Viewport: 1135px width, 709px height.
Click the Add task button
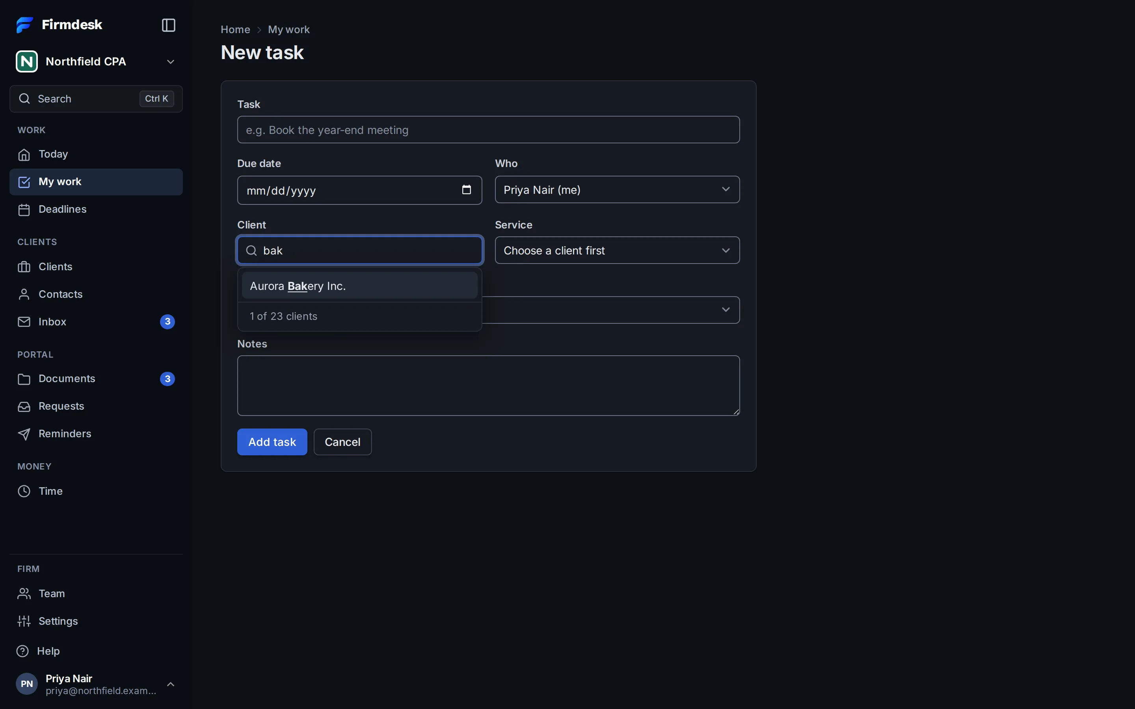coord(272,442)
